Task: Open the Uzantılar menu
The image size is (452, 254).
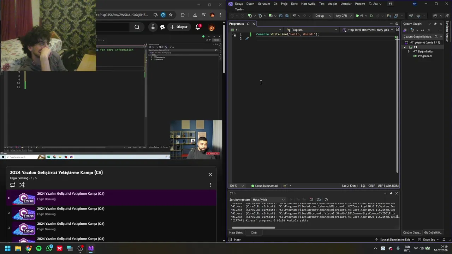Action: point(346,4)
